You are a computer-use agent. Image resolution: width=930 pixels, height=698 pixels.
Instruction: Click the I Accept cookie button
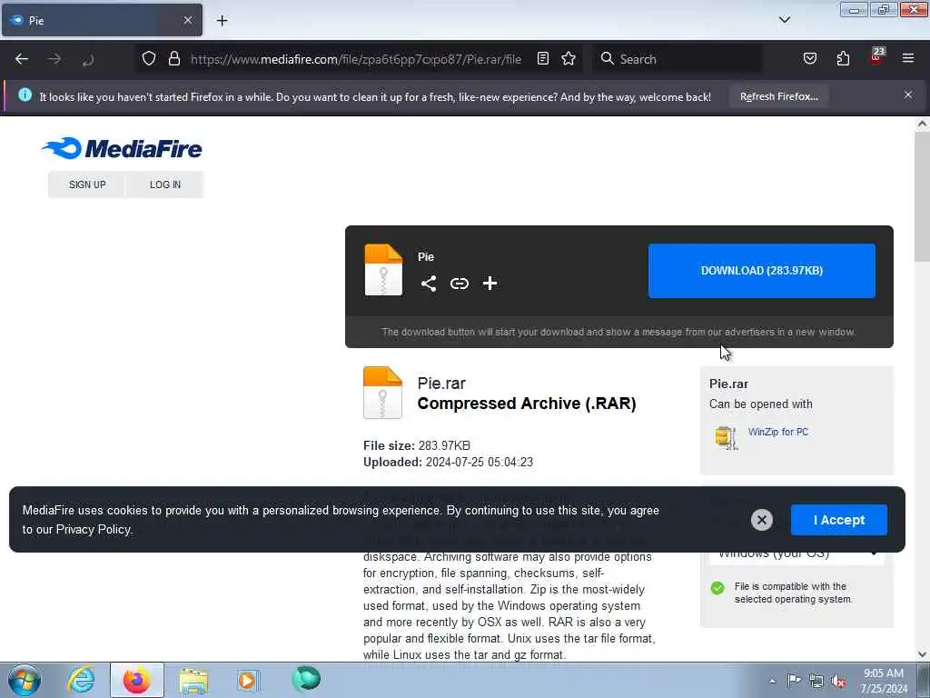838,520
